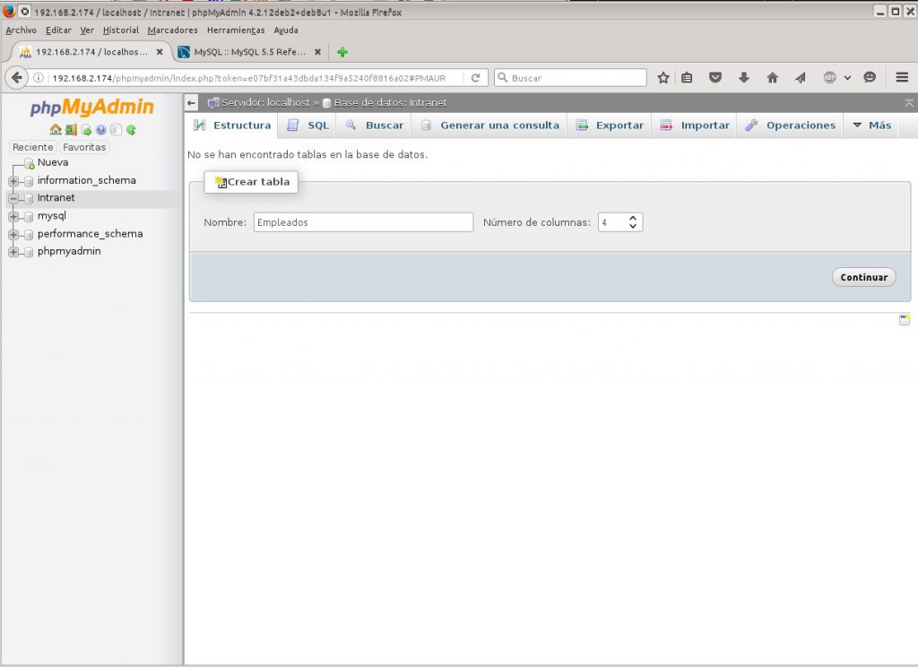Open Firefox downloads arrow icon

(743, 77)
